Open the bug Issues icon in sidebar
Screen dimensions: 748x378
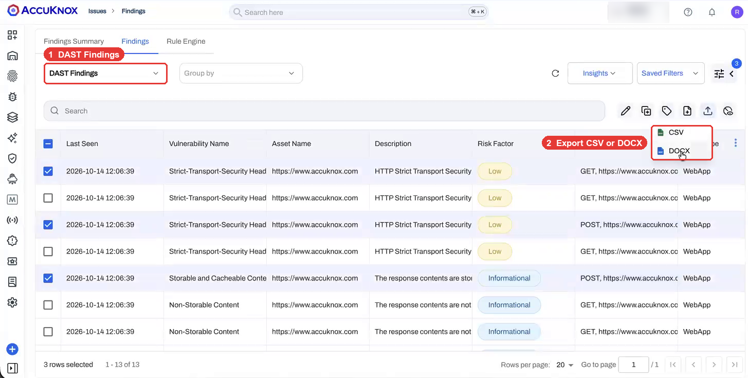click(12, 97)
